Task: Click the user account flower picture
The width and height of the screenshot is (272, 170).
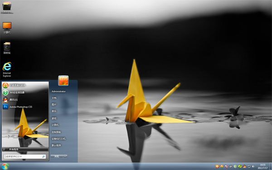Action: [63, 81]
